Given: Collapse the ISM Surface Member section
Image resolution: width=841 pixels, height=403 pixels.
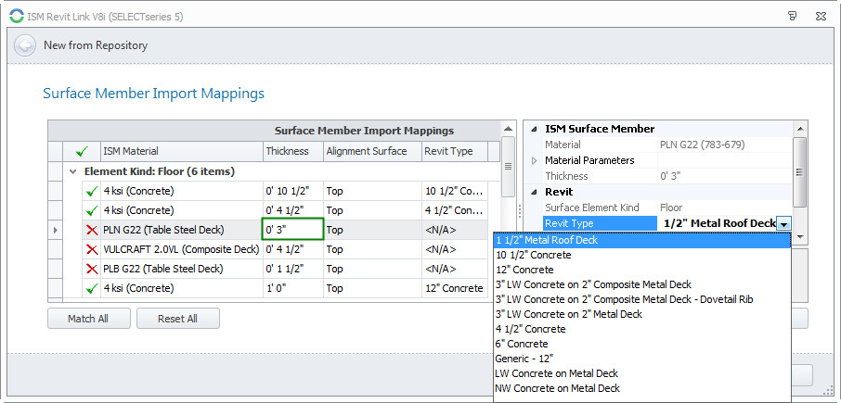Looking at the screenshot, I should click(533, 129).
